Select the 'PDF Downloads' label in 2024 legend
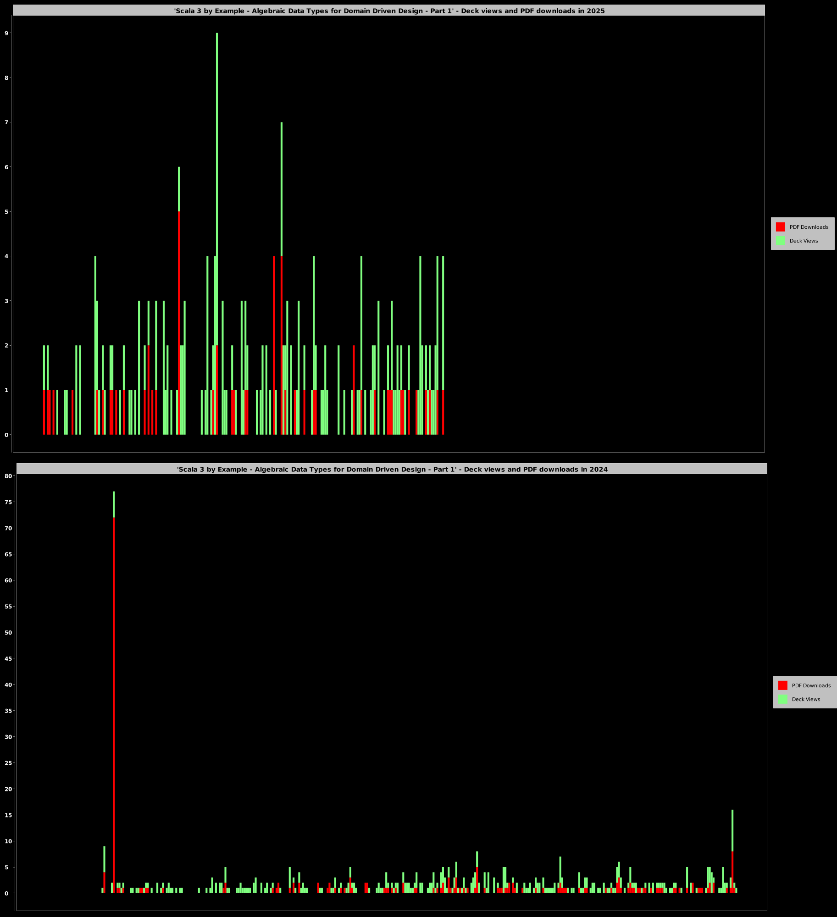Viewport: 837px width, 917px height. (x=811, y=685)
